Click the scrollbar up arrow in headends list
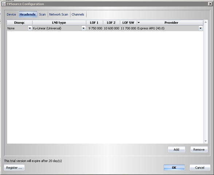The height and width of the screenshot is (175, 214). [x=206, y=22]
